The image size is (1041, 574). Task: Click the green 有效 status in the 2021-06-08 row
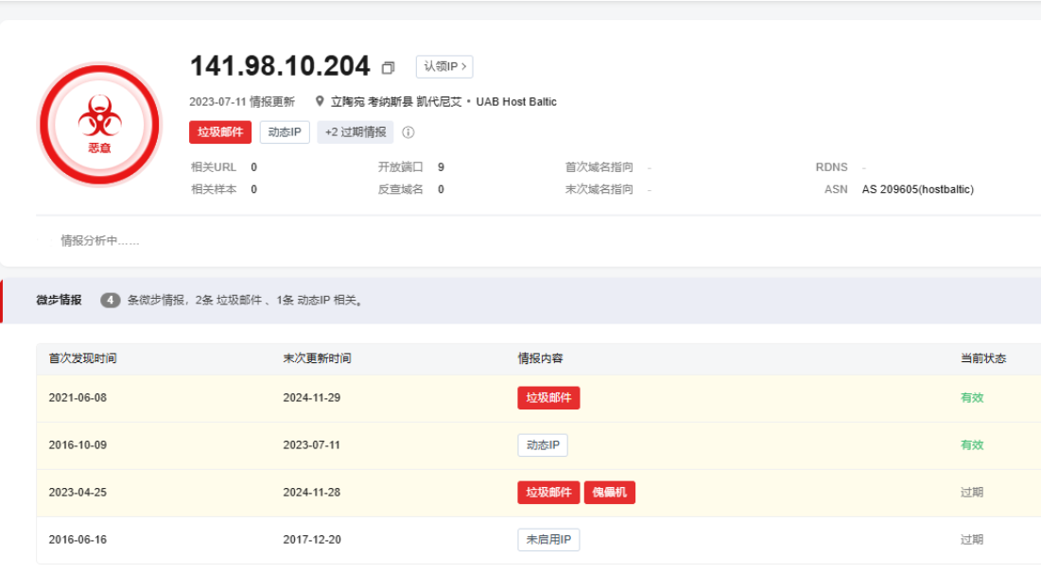(972, 398)
